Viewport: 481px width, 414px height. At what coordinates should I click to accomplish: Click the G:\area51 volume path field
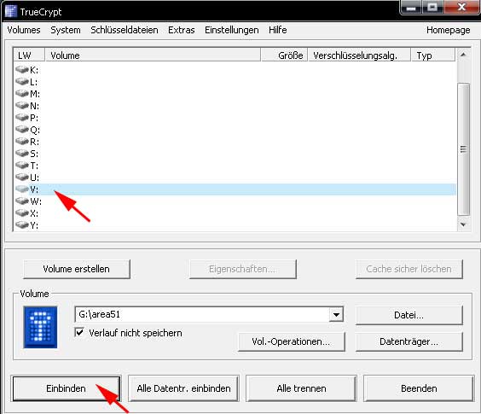click(x=202, y=314)
